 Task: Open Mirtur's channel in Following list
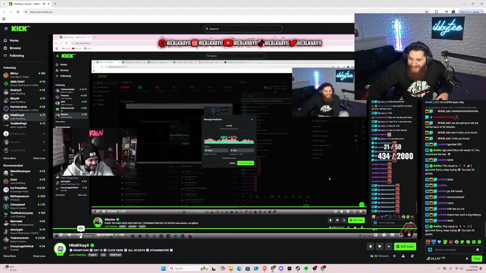coord(24,75)
